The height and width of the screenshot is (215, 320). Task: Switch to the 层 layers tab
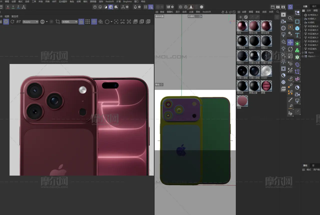click(x=313, y=165)
